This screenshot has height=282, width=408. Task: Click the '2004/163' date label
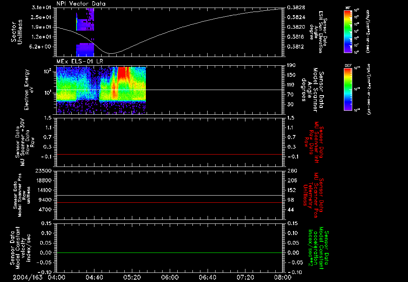click(x=27, y=277)
